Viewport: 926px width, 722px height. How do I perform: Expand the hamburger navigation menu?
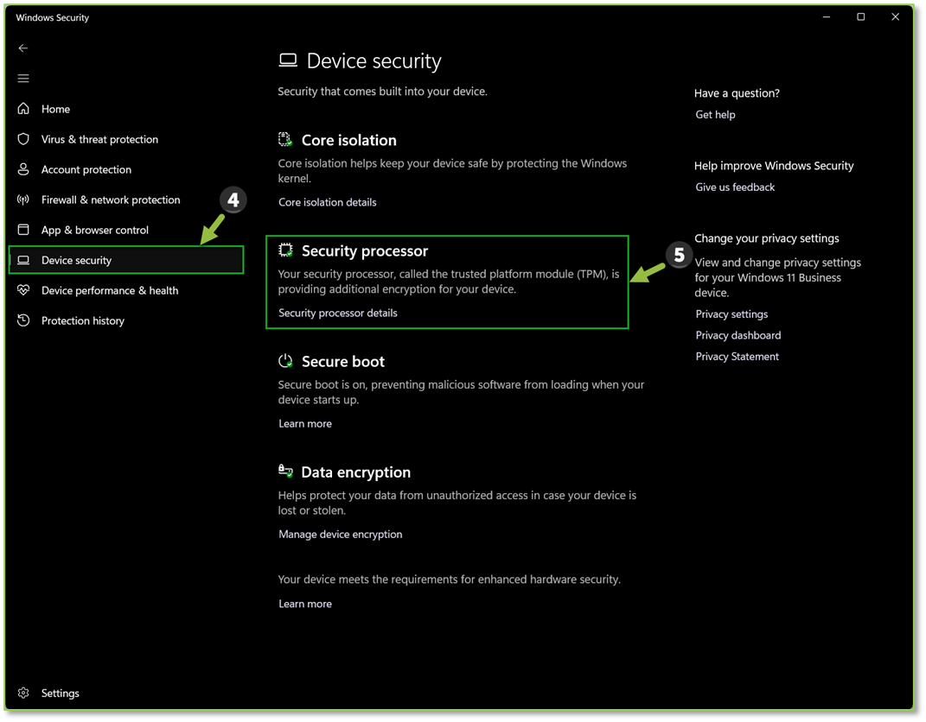(23, 79)
